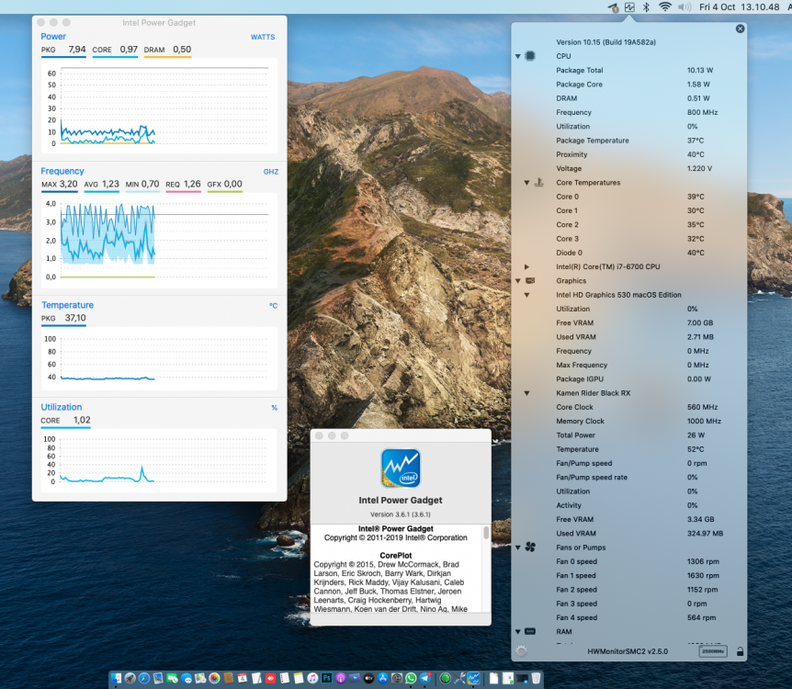Click the WATTS unit label

pyautogui.click(x=263, y=37)
